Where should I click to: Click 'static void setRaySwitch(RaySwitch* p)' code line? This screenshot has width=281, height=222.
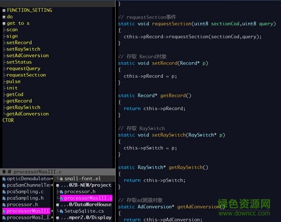[171, 135]
